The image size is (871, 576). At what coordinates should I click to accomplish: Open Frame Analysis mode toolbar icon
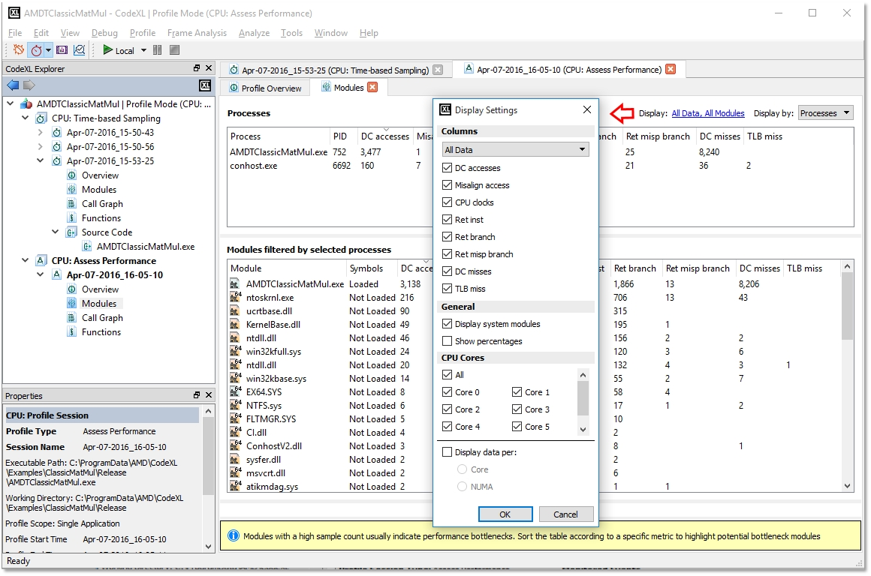pyautogui.click(x=62, y=50)
